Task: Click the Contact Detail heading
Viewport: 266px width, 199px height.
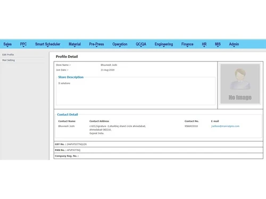Action: click(68, 115)
